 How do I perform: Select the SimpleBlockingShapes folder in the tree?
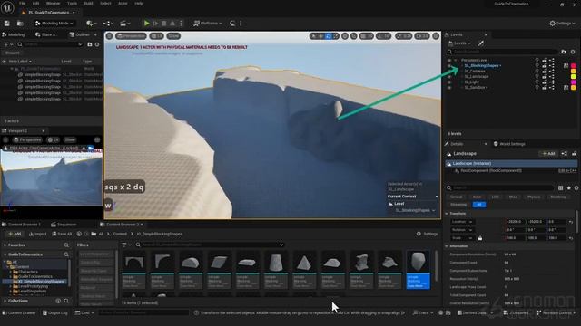[40, 282]
